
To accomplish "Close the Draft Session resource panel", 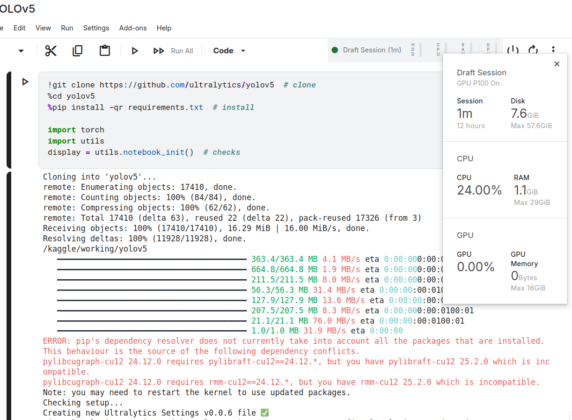I will tap(557, 64).
